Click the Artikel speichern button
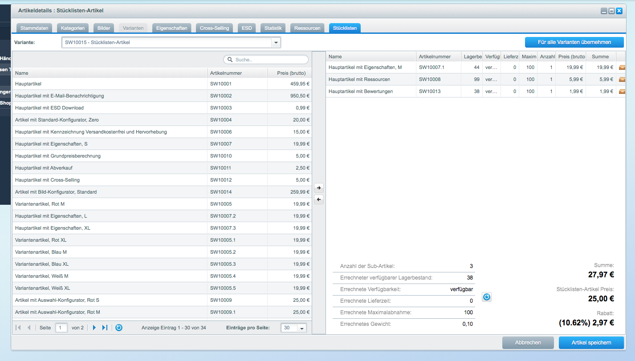Image resolution: width=635 pixels, height=361 pixels. click(x=591, y=343)
